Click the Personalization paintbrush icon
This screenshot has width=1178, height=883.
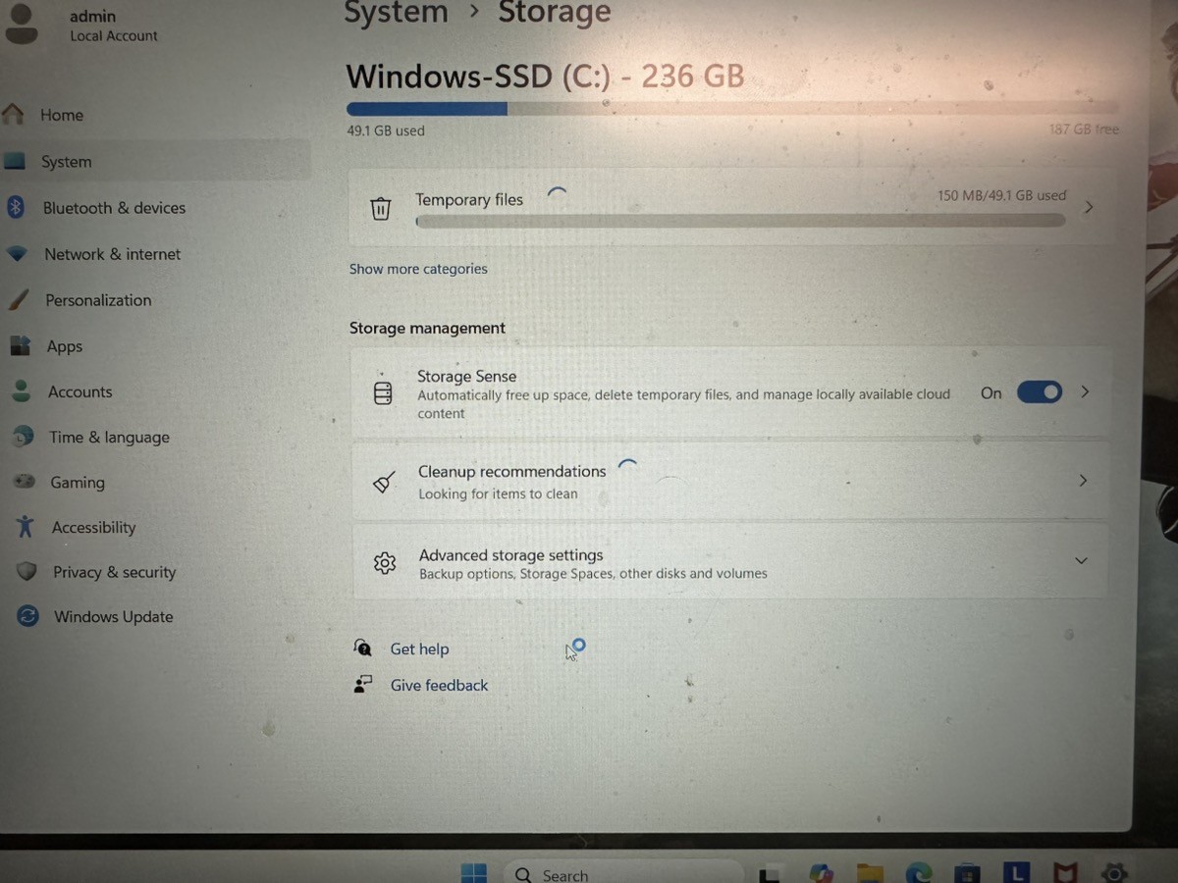coord(19,299)
